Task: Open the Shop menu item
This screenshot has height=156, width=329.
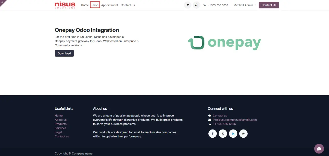Action: (x=95, y=5)
